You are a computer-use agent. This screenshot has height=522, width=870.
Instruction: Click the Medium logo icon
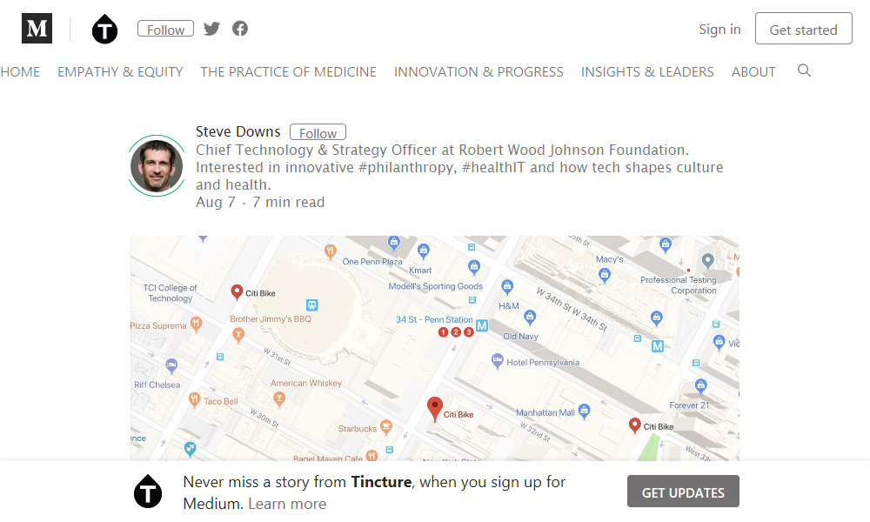[37, 29]
